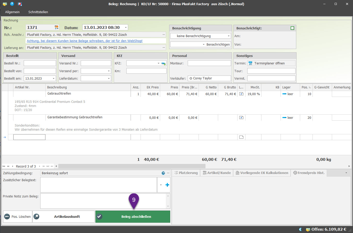Click into the Private Notiz zum Beleg box

coord(103,201)
